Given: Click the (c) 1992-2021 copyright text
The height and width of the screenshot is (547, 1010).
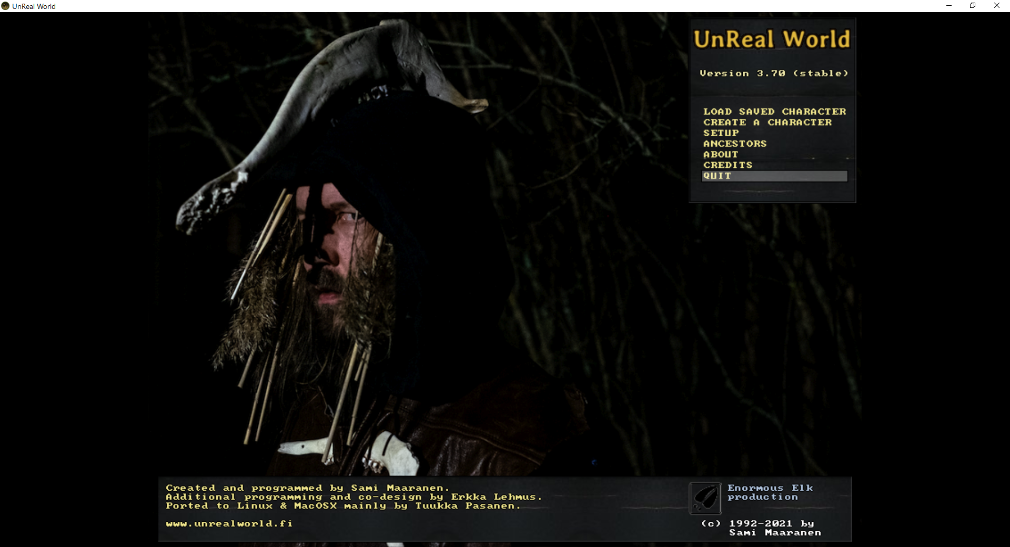Looking at the screenshot, I should pos(761,528).
